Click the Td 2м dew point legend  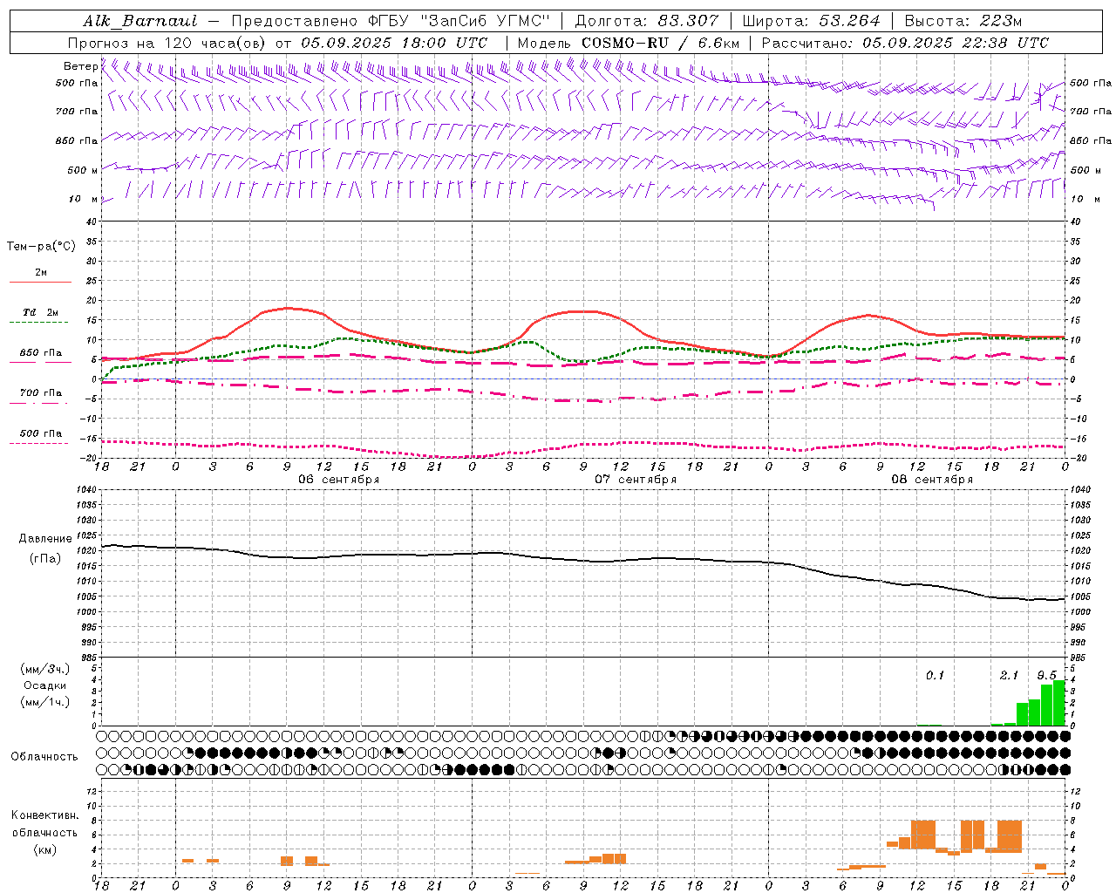coord(40,312)
